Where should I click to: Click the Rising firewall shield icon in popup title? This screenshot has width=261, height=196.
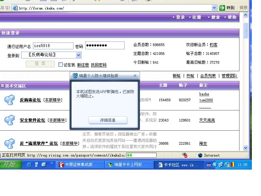coord(75,76)
